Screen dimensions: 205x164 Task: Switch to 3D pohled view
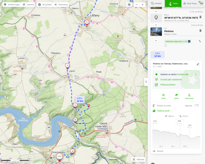click(44, 5)
